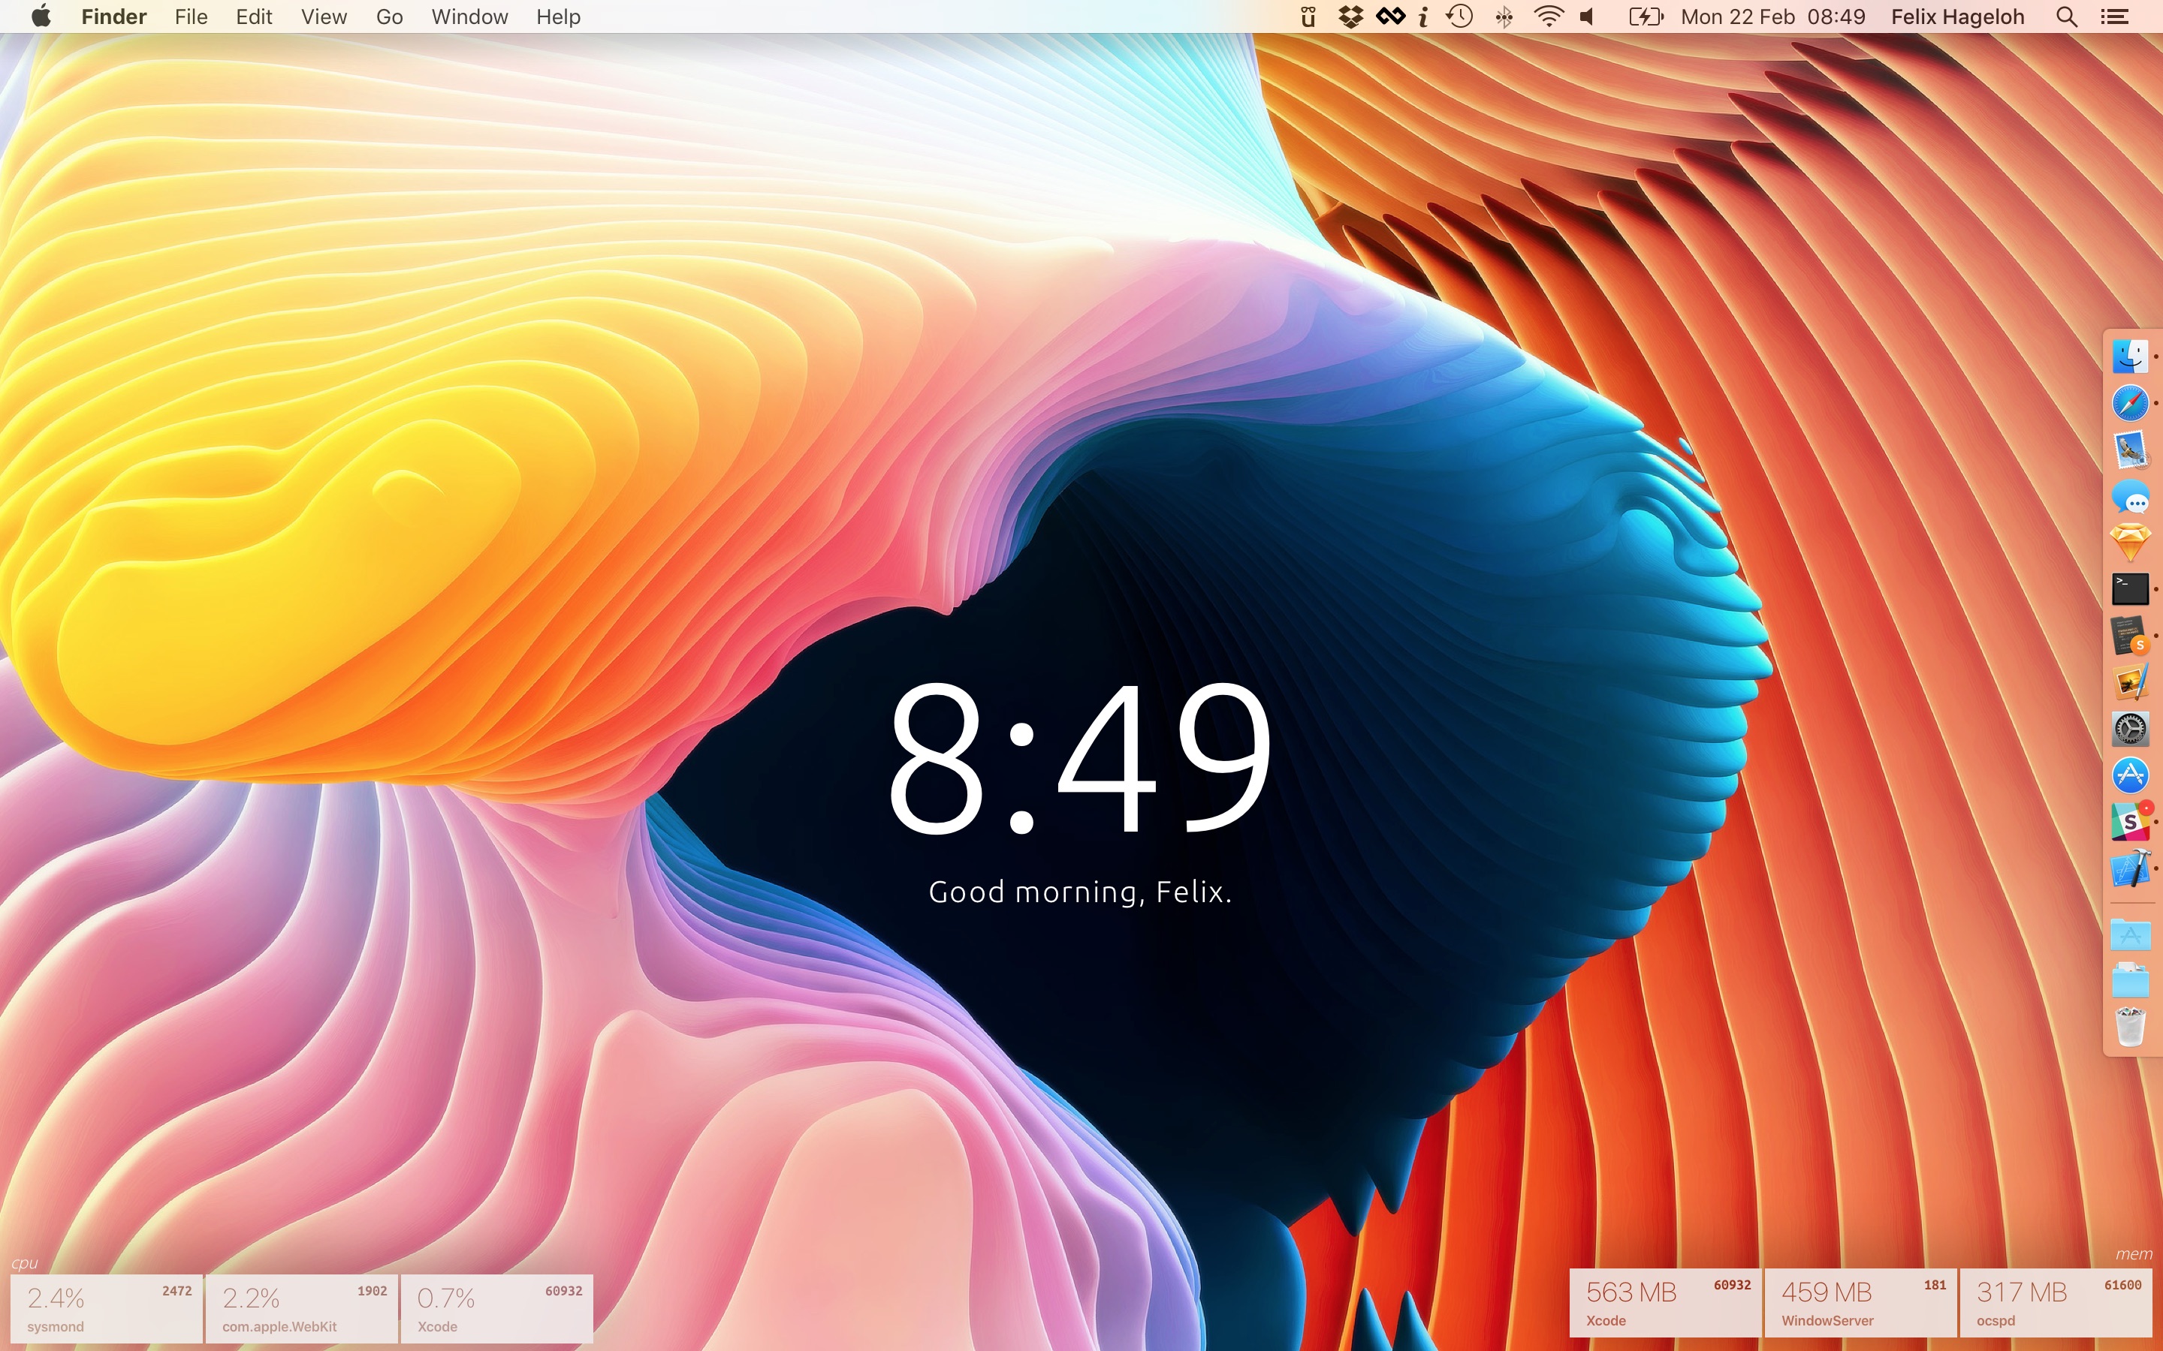This screenshot has width=2163, height=1351.
Task: Click the volume speaker icon
Action: tap(1588, 17)
